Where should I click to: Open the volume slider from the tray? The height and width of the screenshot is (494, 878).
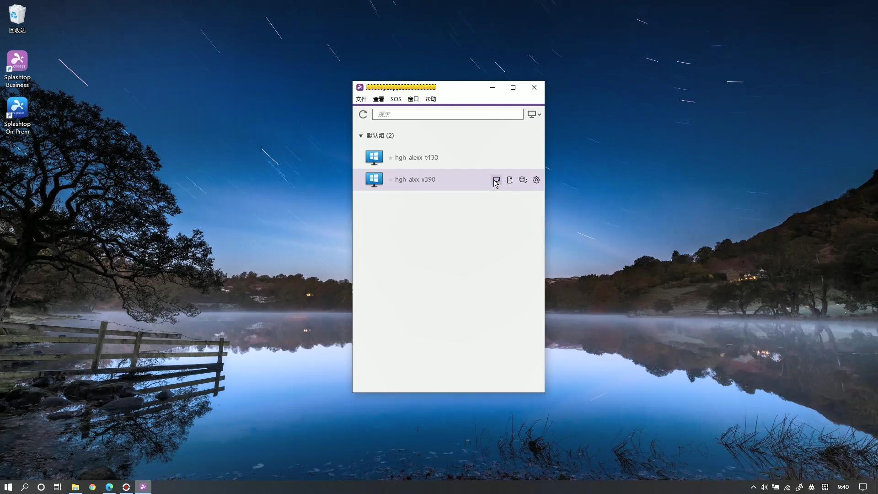pos(764,487)
